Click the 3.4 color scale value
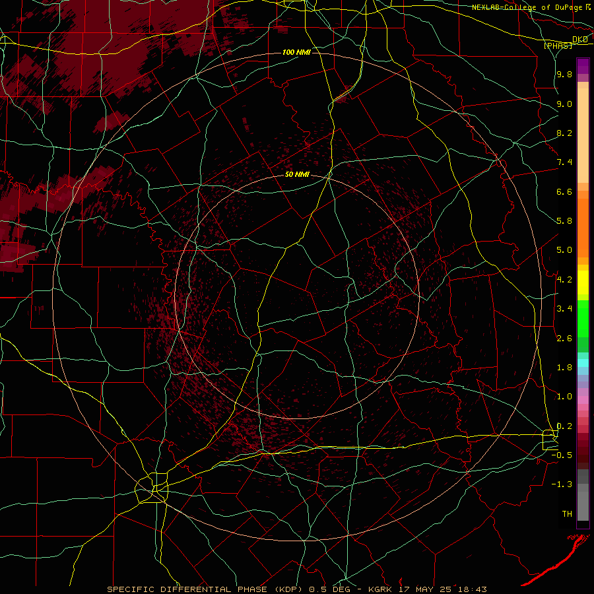The width and height of the screenshot is (594, 594). (x=564, y=309)
